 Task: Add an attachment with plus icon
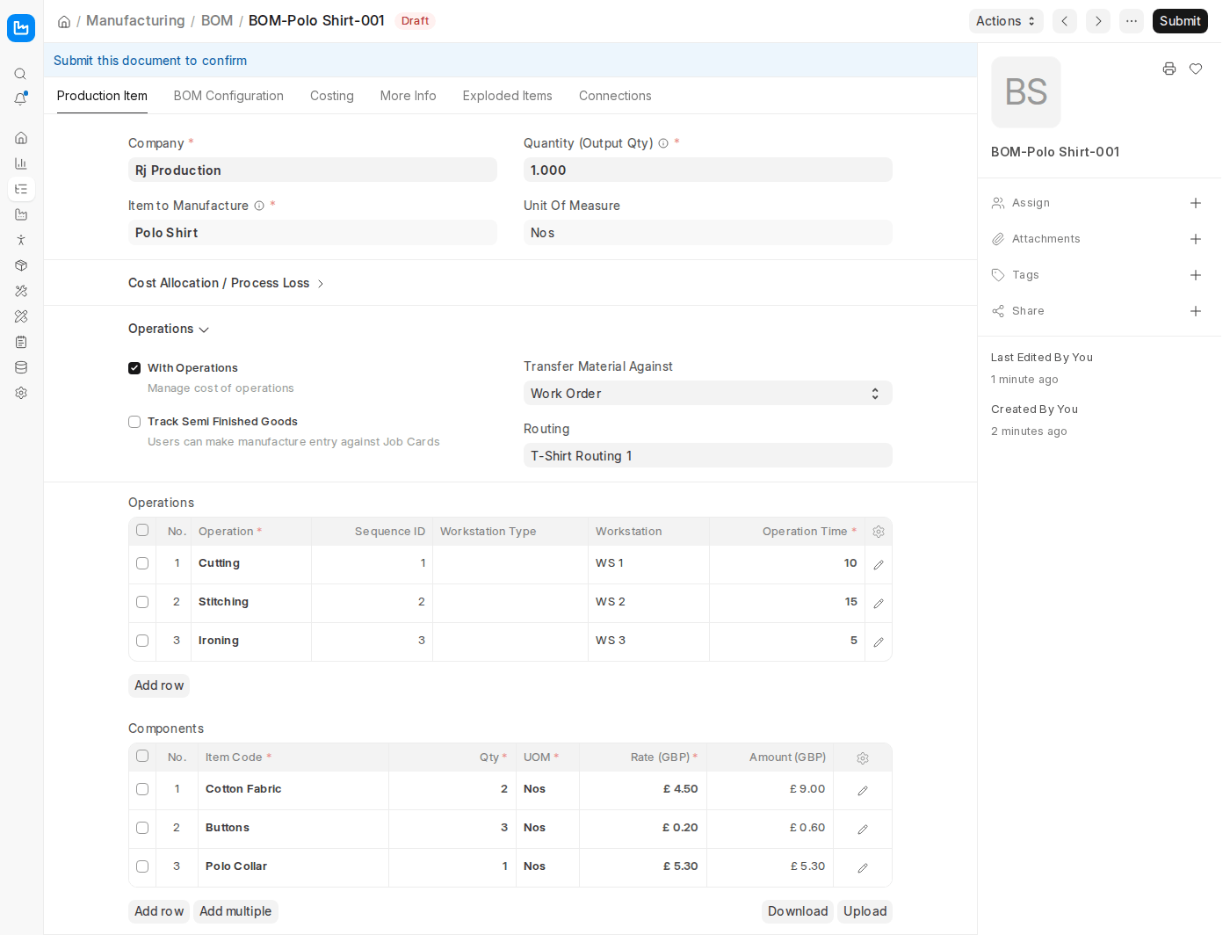tap(1196, 239)
